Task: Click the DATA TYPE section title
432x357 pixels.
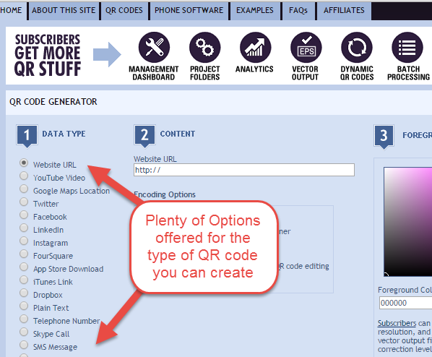Action: tap(64, 134)
